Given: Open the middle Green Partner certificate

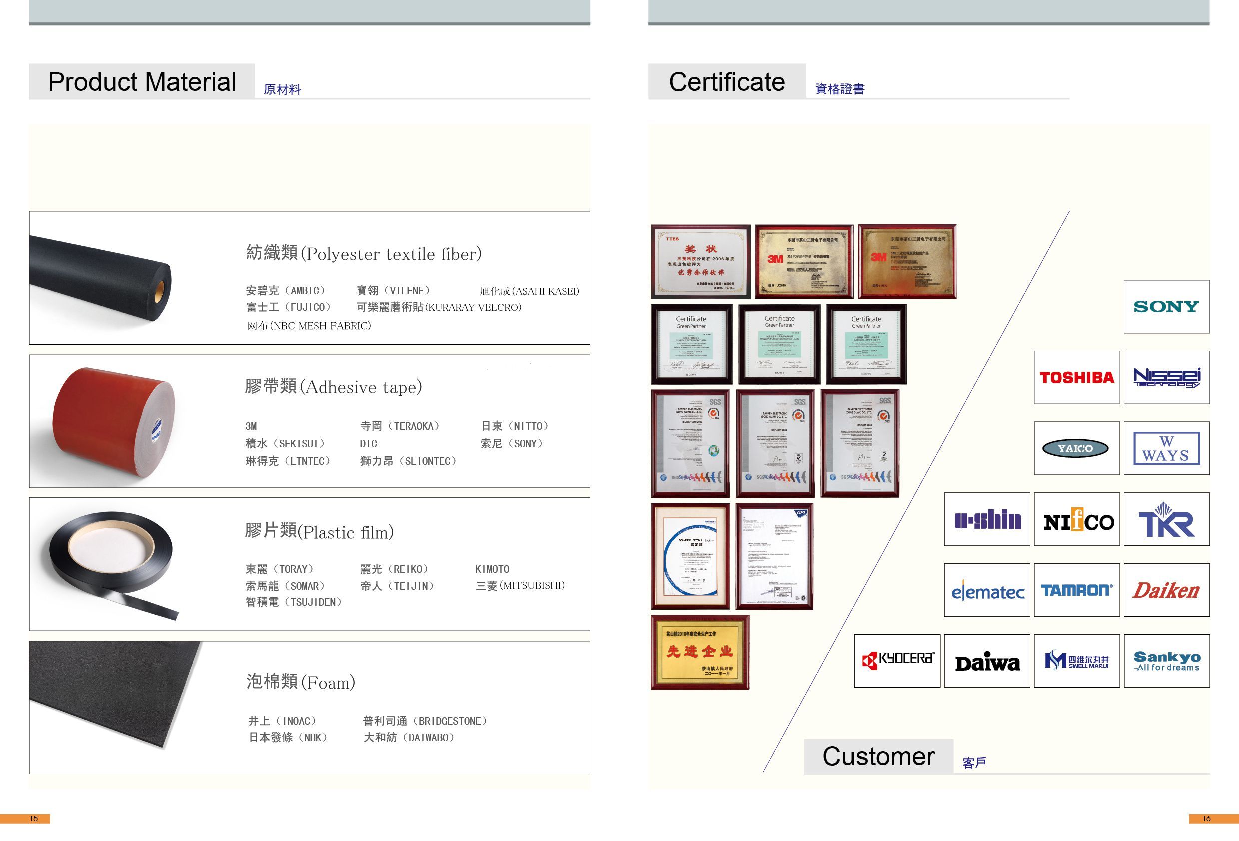Looking at the screenshot, I should (x=779, y=344).
